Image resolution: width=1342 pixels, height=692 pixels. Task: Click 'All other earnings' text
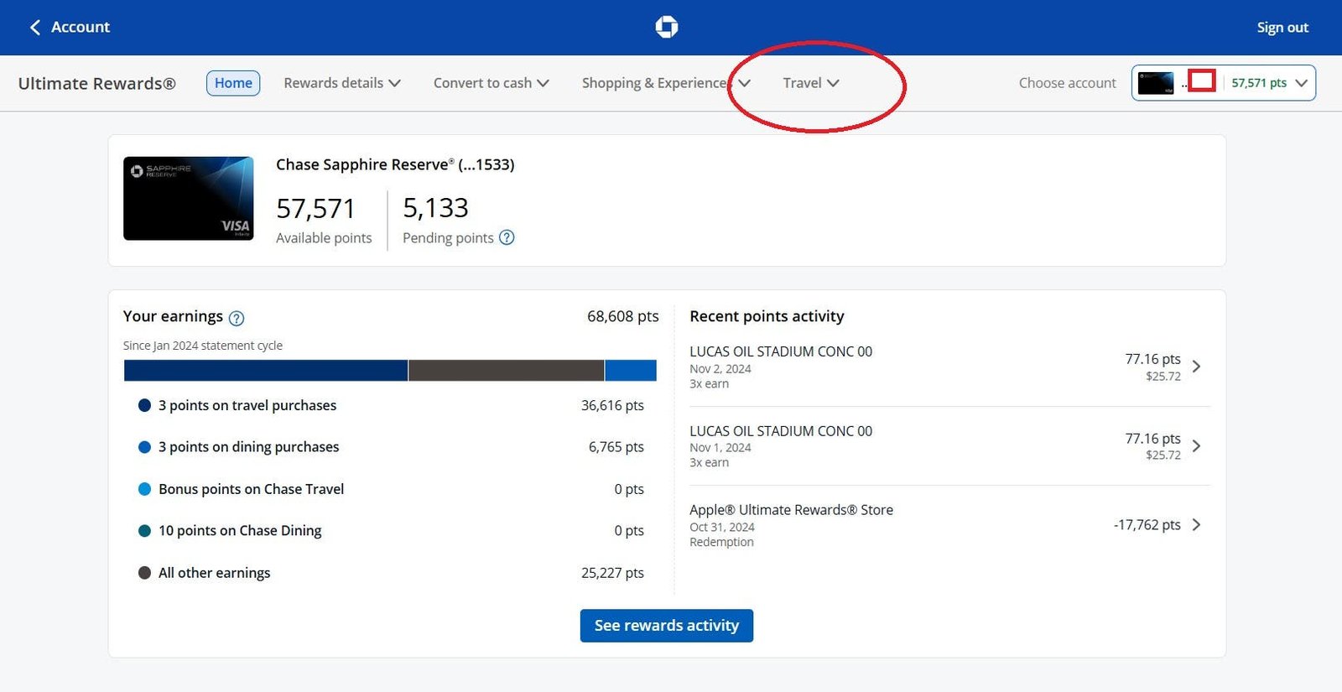click(x=215, y=573)
